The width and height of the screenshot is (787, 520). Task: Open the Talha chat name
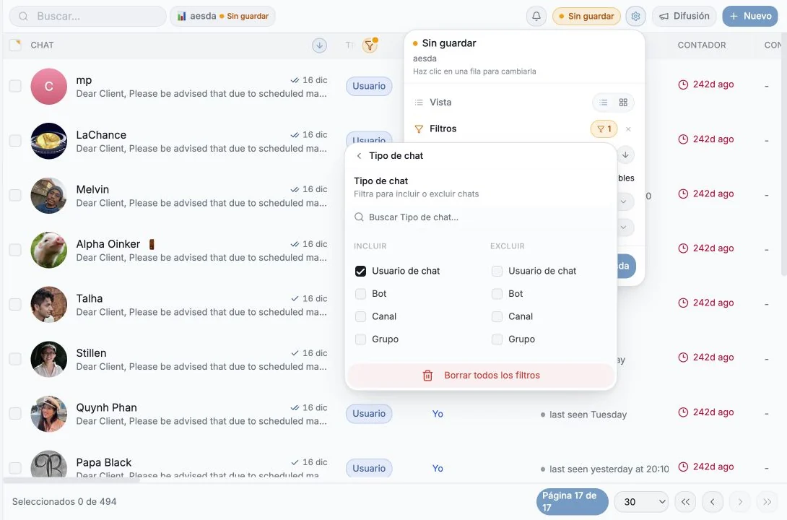90,299
